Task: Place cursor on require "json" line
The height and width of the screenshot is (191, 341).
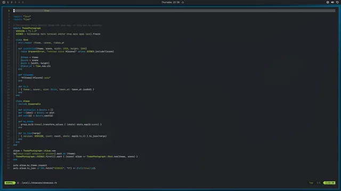Action: pyautogui.click(x=22, y=16)
